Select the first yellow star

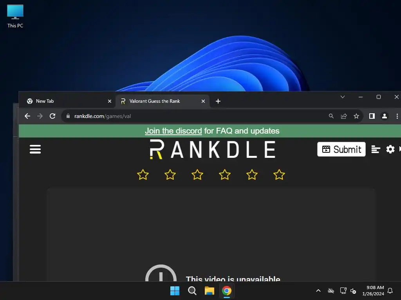click(x=143, y=175)
